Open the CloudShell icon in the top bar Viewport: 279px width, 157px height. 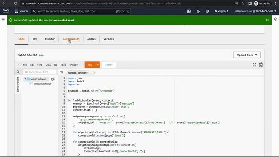tap(189, 11)
